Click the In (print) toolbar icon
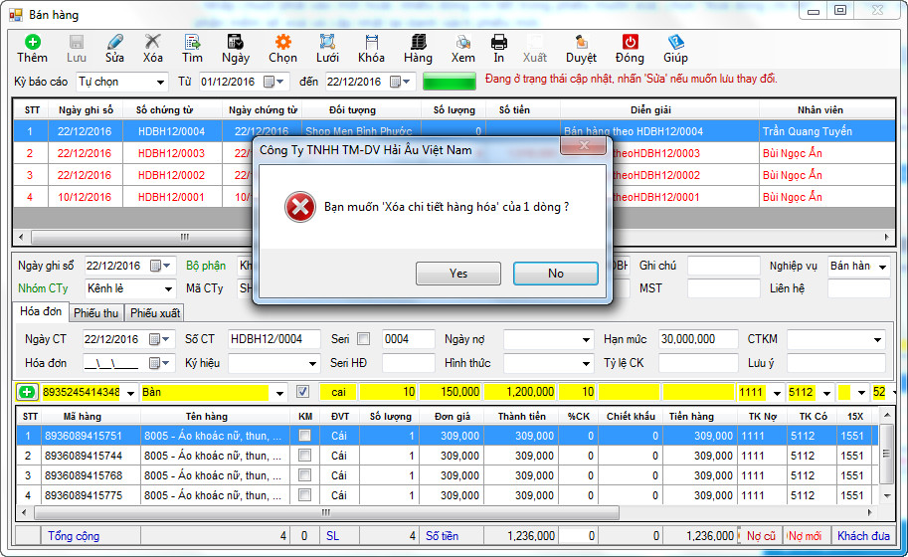 tap(498, 42)
